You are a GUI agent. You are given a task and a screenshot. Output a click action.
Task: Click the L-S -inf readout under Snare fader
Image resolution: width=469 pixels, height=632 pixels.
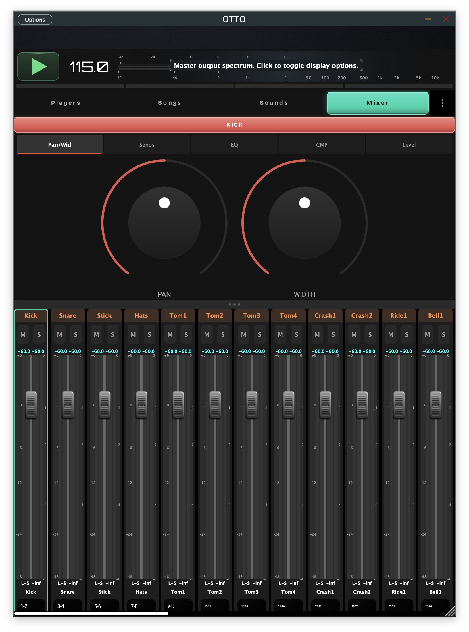click(x=68, y=583)
